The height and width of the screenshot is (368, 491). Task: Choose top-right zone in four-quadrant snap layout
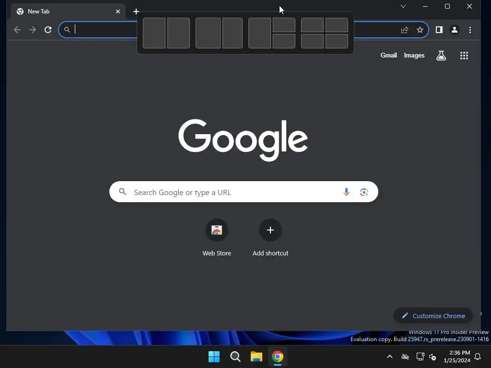pyautogui.click(x=337, y=25)
